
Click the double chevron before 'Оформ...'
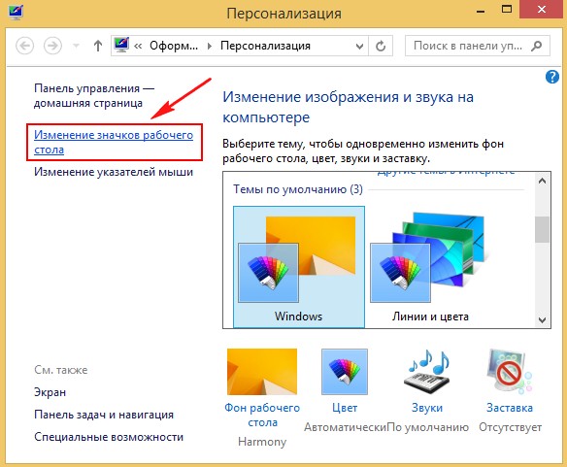click(x=138, y=46)
